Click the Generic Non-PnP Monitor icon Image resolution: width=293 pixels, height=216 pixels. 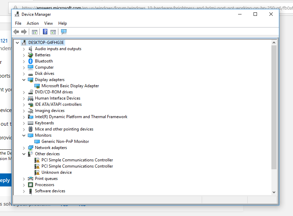[37, 141]
